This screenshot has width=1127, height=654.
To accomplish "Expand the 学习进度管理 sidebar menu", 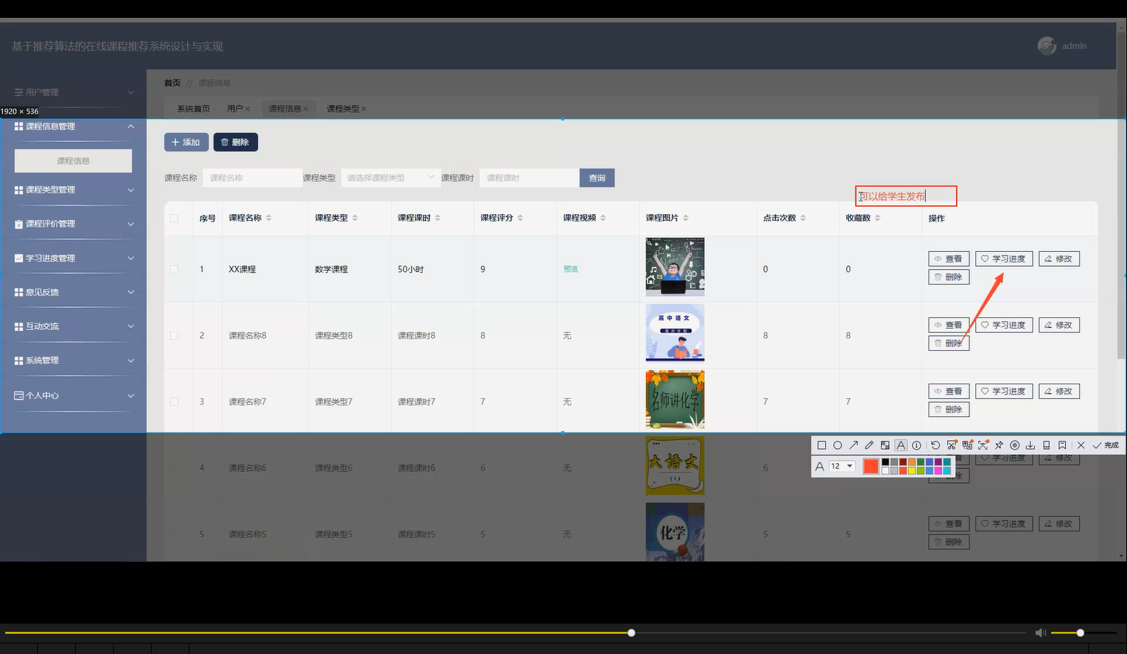I will (74, 258).
